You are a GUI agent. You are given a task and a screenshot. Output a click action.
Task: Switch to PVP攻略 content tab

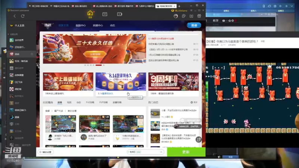tap(104, 102)
